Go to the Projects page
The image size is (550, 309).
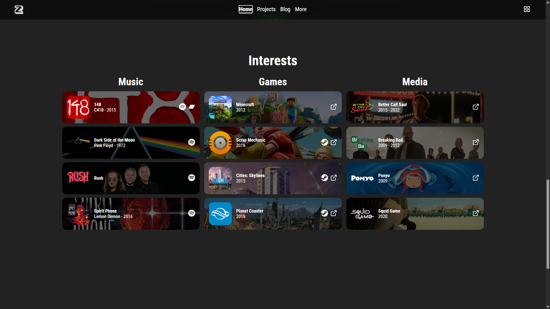coord(266,9)
